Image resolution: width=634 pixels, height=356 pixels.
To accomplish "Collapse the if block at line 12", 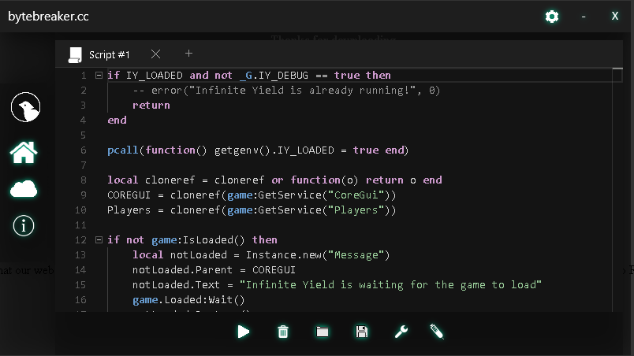I will point(99,239).
